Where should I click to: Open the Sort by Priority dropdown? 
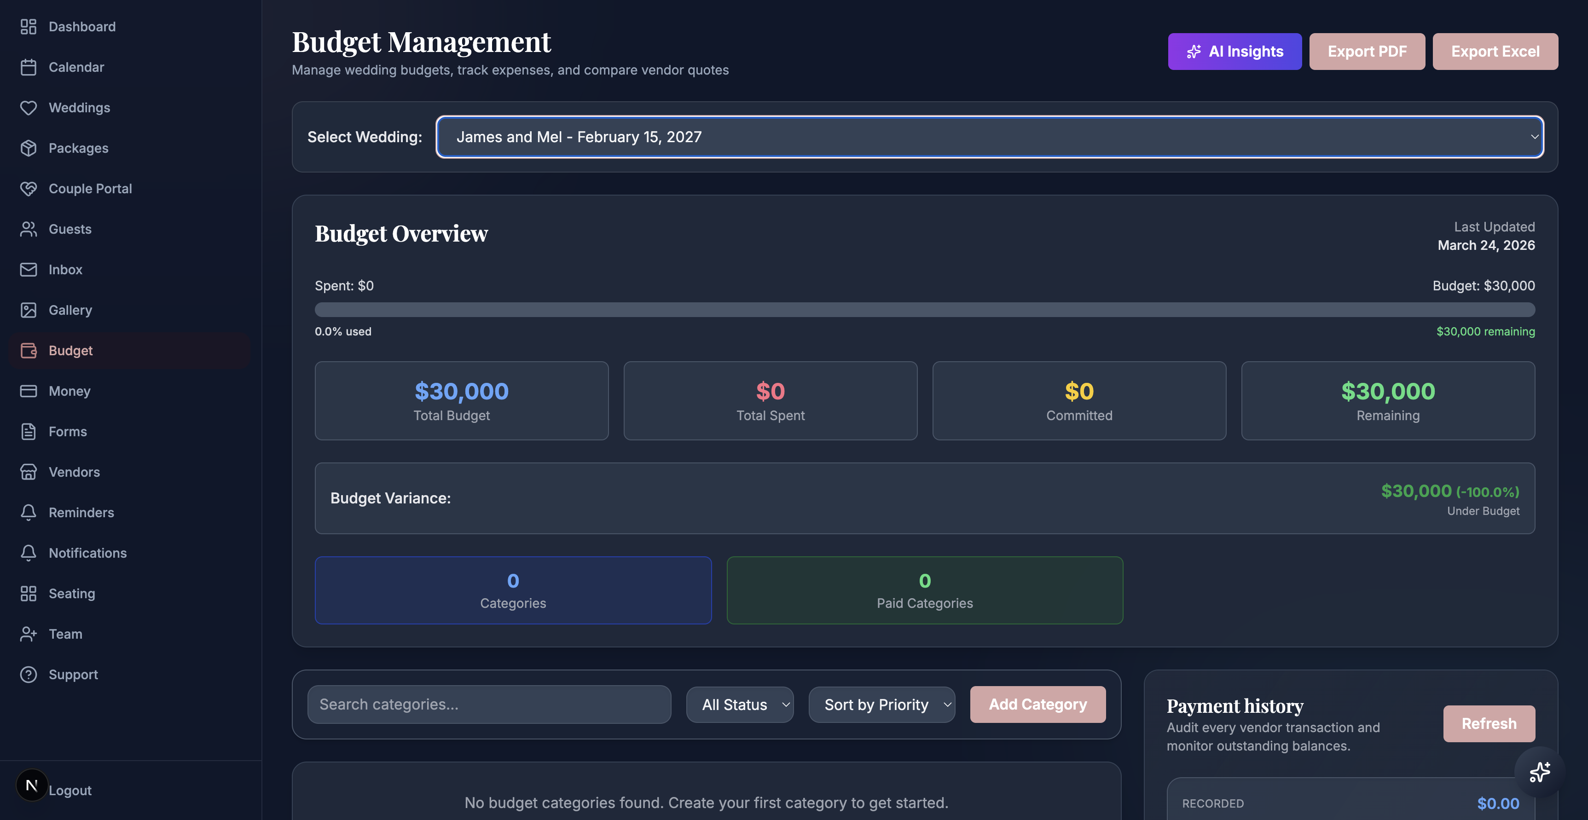881,704
